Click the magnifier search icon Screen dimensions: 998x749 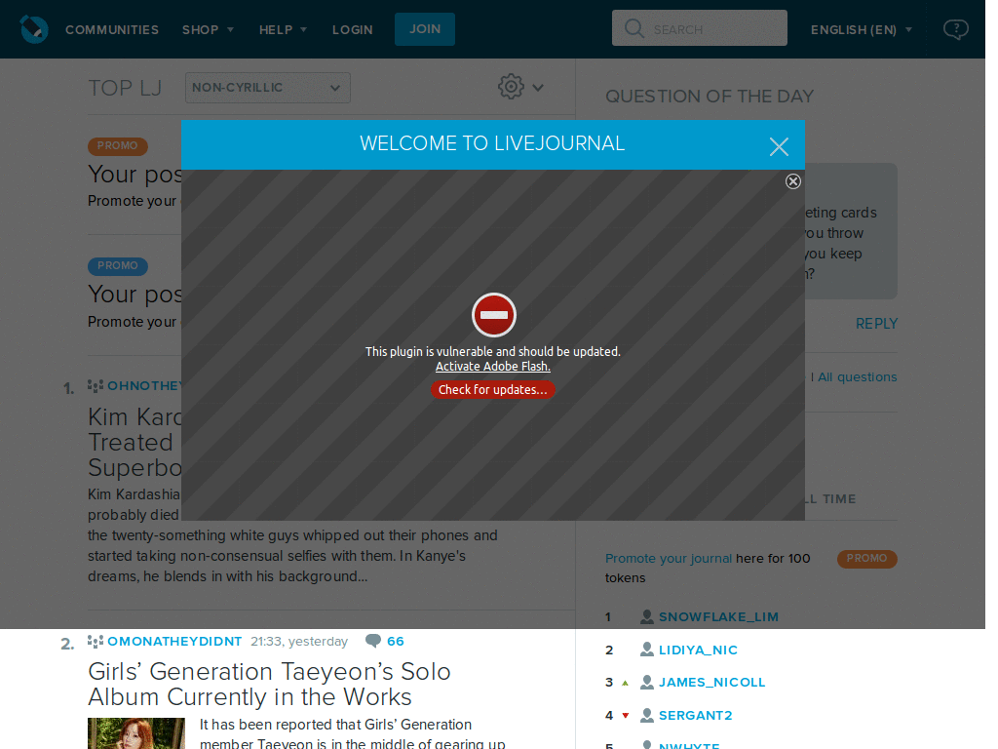coord(633,28)
